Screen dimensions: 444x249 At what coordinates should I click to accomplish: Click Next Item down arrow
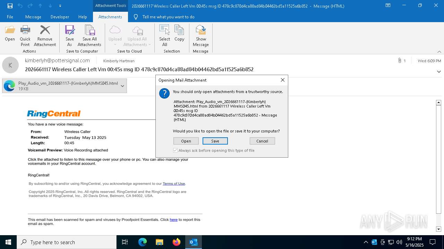pos(50,6)
